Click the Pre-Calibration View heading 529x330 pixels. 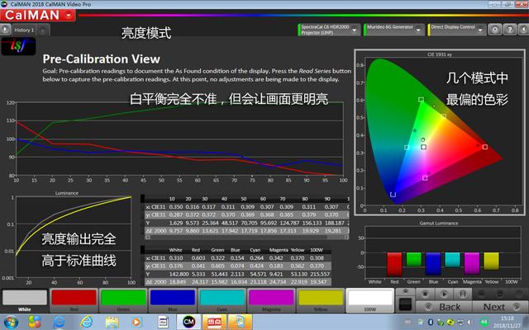coord(101,59)
